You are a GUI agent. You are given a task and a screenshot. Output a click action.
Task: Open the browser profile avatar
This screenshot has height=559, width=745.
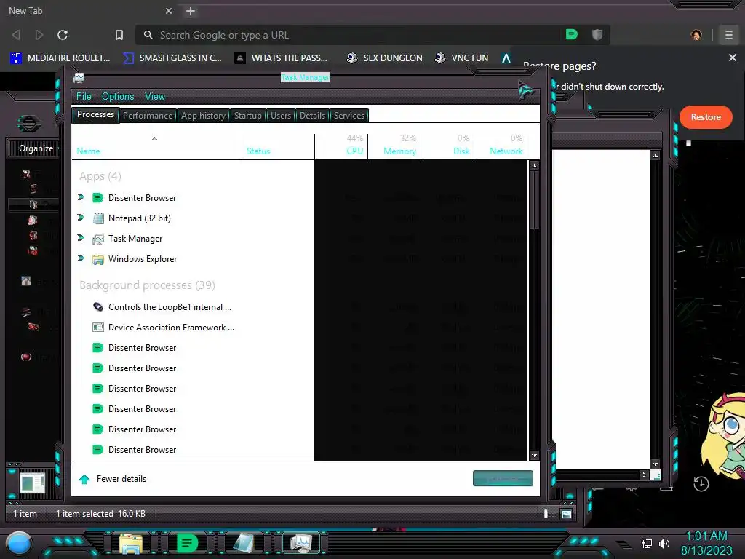tap(696, 35)
